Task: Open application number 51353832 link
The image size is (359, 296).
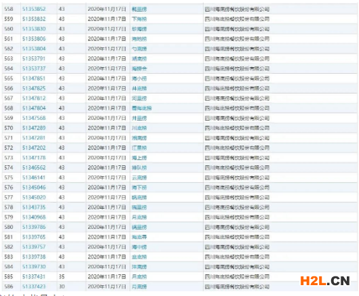Action: point(34,19)
